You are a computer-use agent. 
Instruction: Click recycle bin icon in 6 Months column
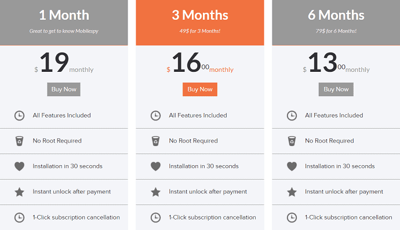292,141
